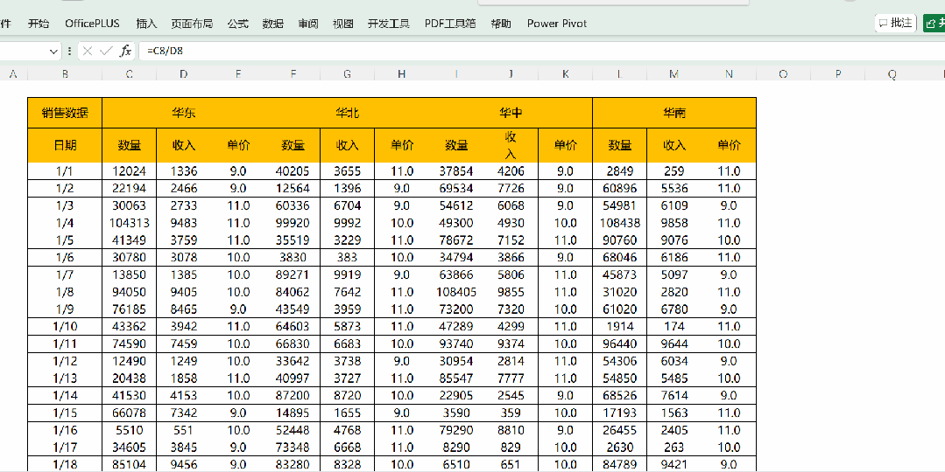The image size is (945, 472).
Task: Switch to the OfficePLUS tab
Action: 92,24
